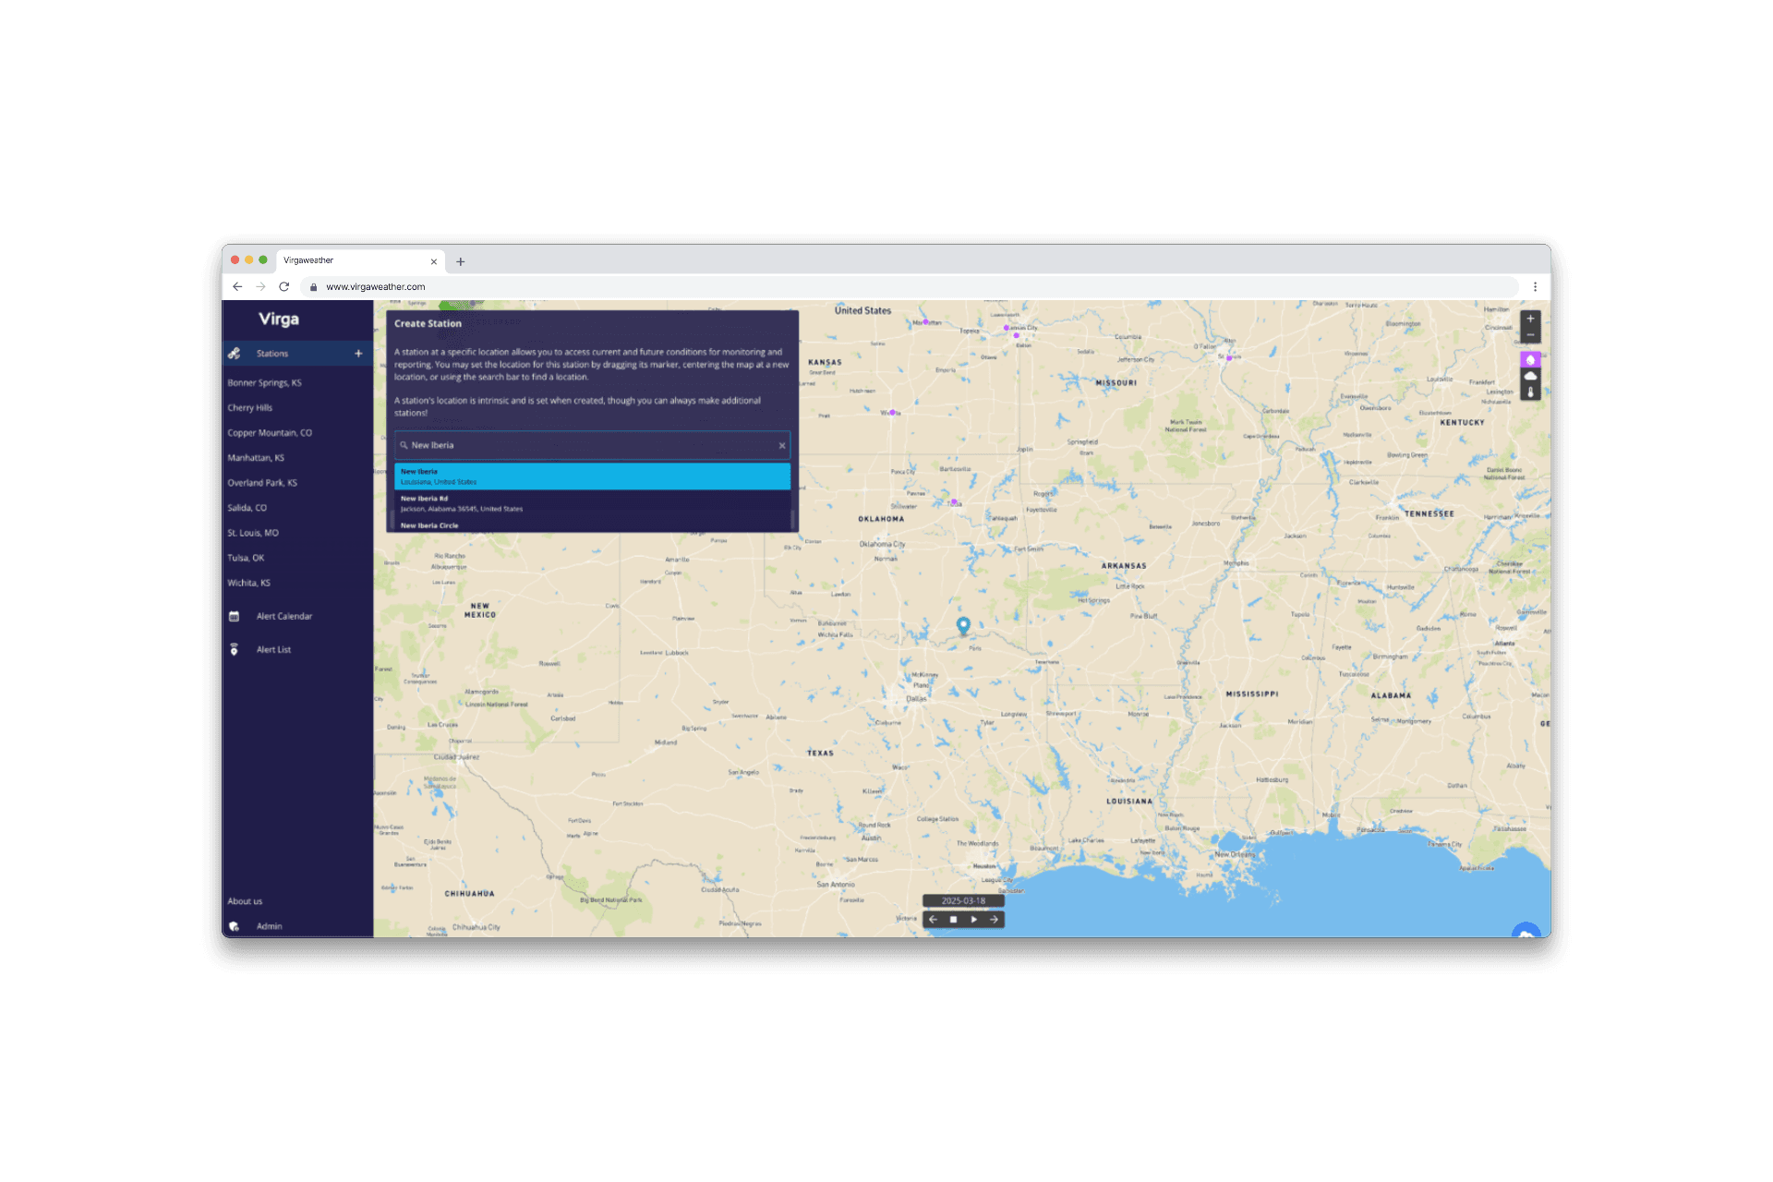Pick New Iberia Circle suggestion
The height and width of the screenshot is (1182, 1773).
tap(591, 525)
